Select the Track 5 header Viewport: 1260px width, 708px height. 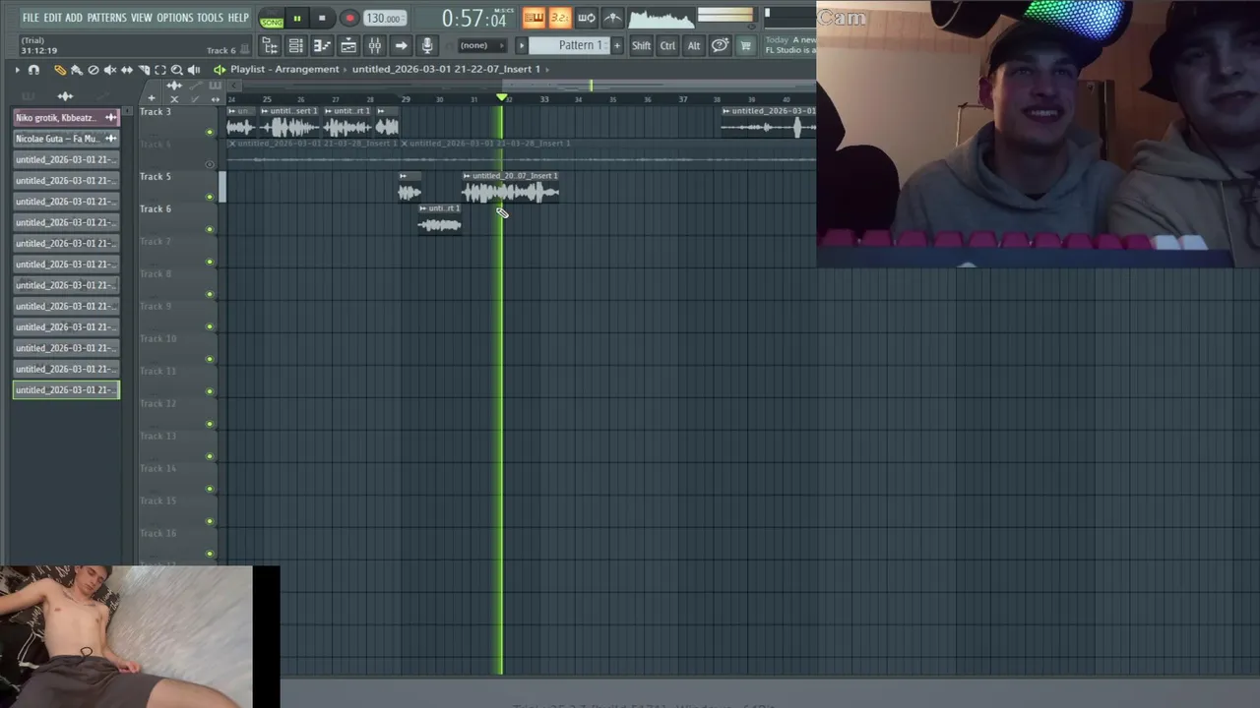pos(177,185)
